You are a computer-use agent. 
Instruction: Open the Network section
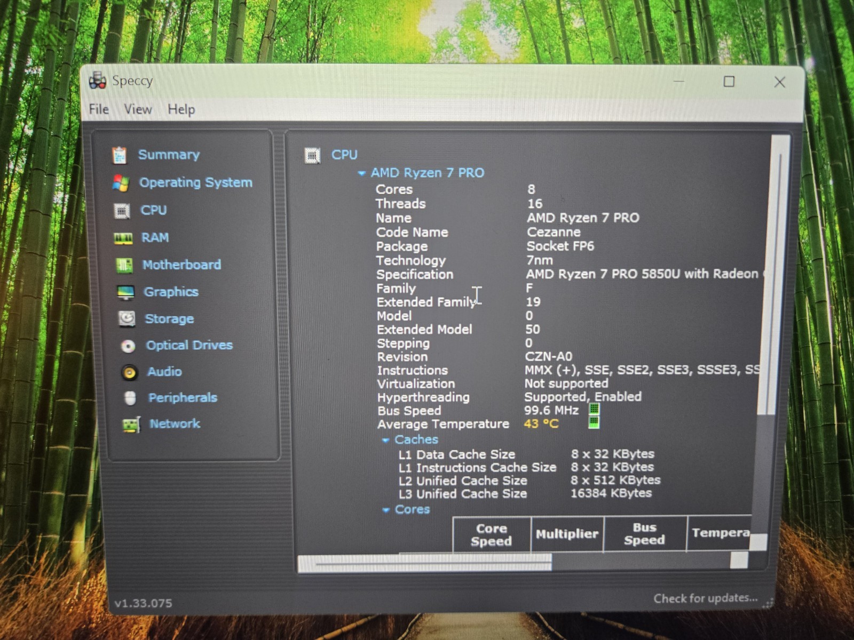click(x=175, y=423)
